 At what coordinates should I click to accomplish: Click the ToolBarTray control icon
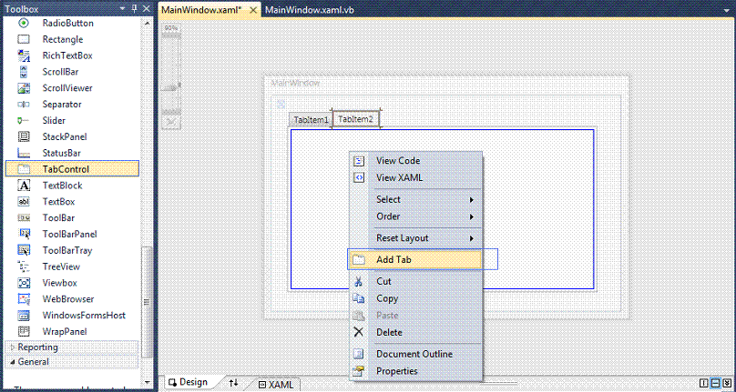pos(24,250)
